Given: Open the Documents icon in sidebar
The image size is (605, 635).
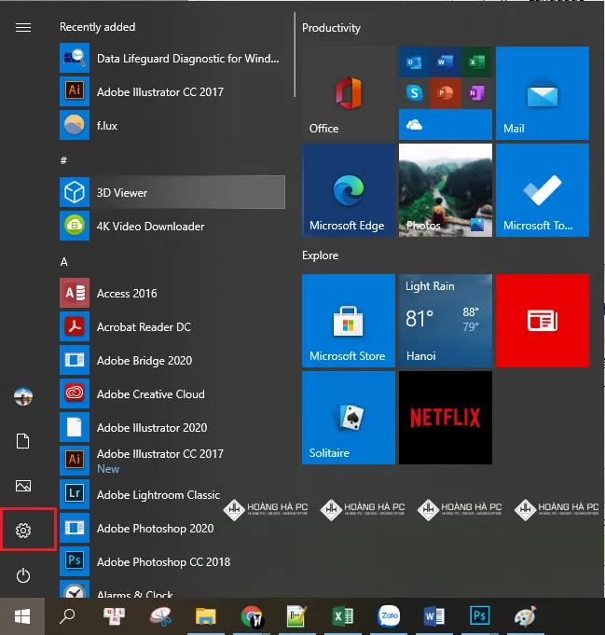Looking at the screenshot, I should click(x=23, y=441).
